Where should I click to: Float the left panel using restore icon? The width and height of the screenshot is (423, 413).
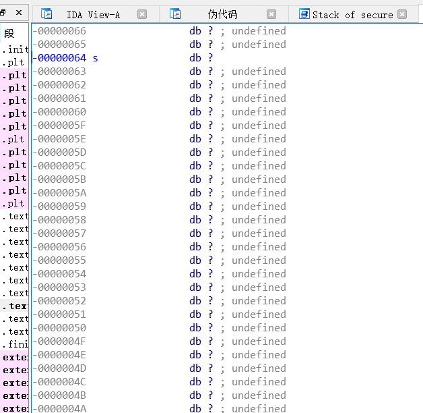(3, 13)
